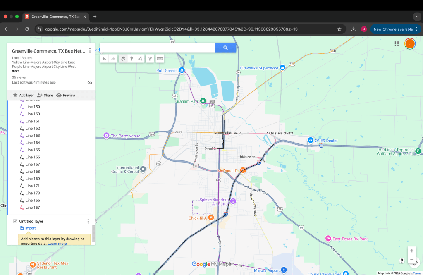Image resolution: width=423 pixels, height=275 pixels.
Task: Select the Add marker pin tool
Action: tap(131, 59)
